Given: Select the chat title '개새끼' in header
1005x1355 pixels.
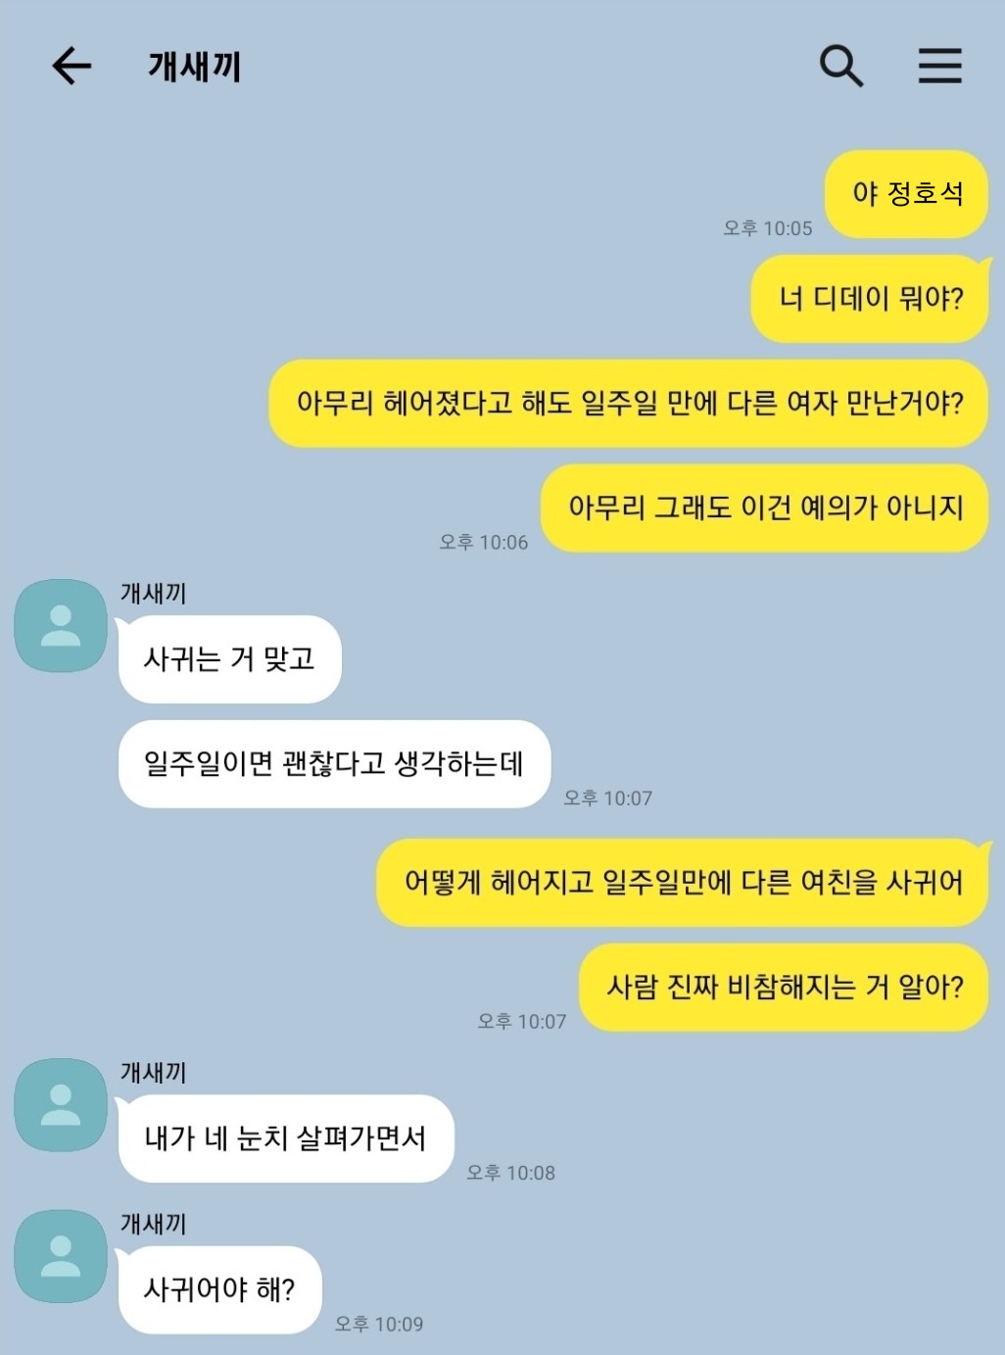Looking at the screenshot, I should [194, 67].
